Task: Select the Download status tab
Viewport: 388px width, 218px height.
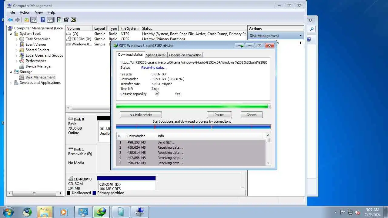Action: tap(130, 54)
